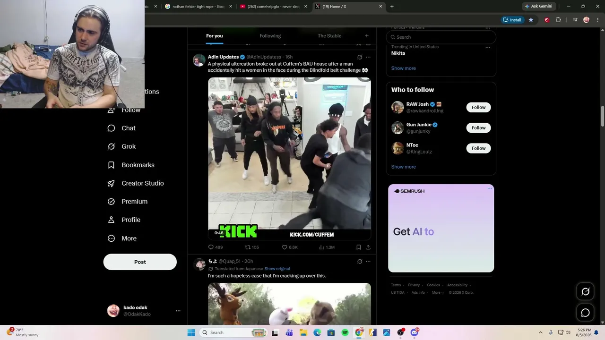Open the Chrome extensions puzzle icon
The image size is (605, 340).
click(x=558, y=20)
